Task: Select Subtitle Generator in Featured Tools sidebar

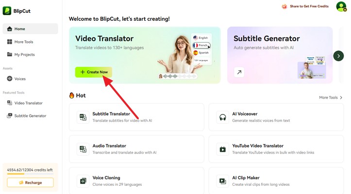Action: (x=30, y=116)
